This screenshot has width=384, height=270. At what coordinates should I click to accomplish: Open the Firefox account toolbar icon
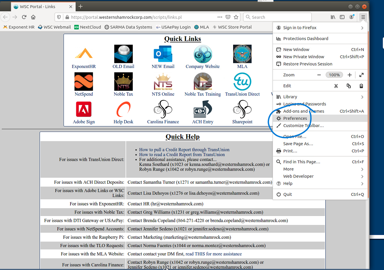351,17
